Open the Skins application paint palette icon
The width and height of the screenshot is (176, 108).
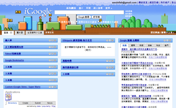click(x=8, y=97)
